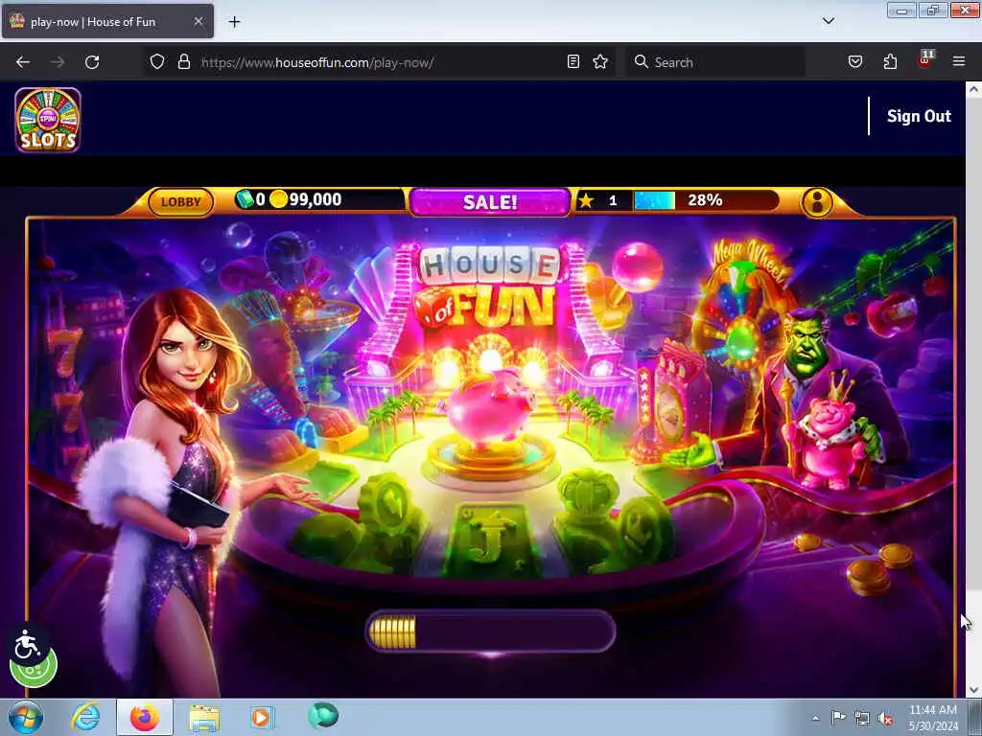Click the Mega Wheel sign in artwork
The width and height of the screenshot is (982, 736).
coord(751,259)
